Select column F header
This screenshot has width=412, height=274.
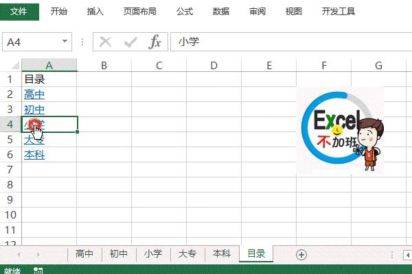point(323,65)
